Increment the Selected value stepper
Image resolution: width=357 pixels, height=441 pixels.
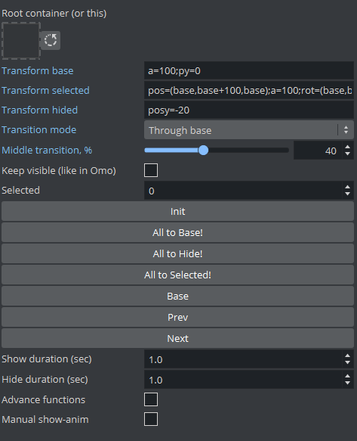(x=347, y=188)
